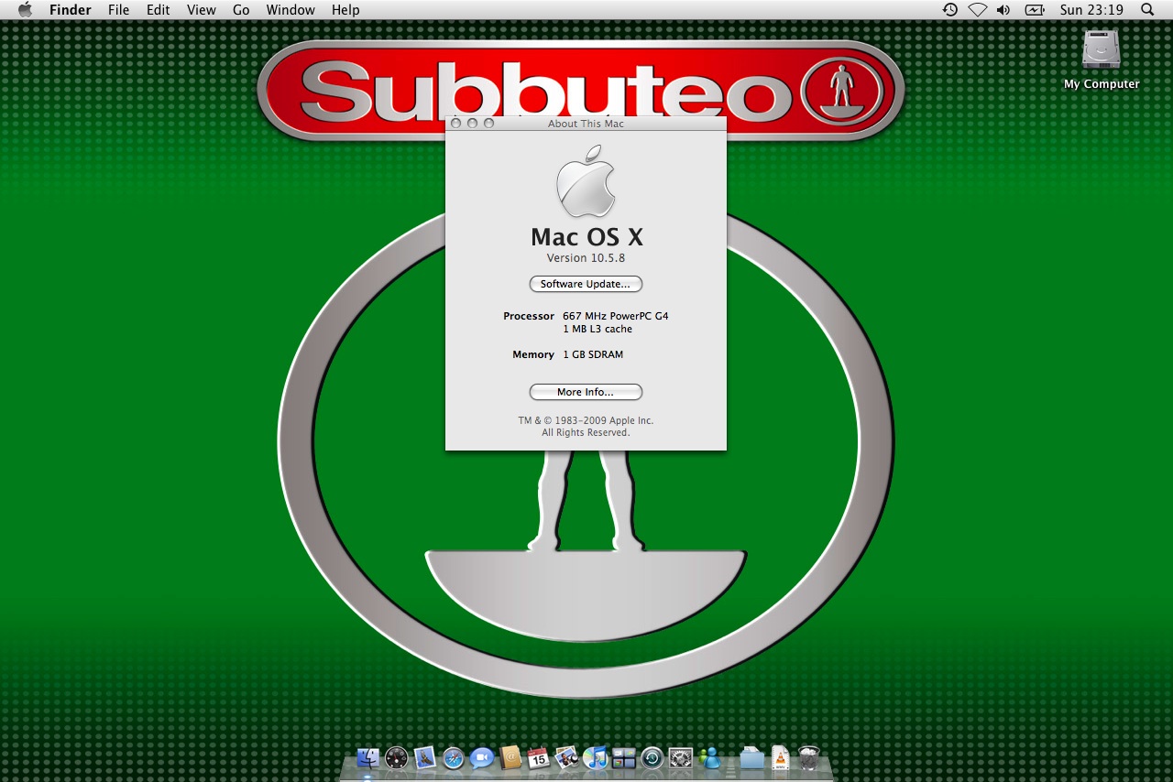Click the "667 MHz PowerPC G4" text
The height and width of the screenshot is (782, 1173).
[x=616, y=316]
